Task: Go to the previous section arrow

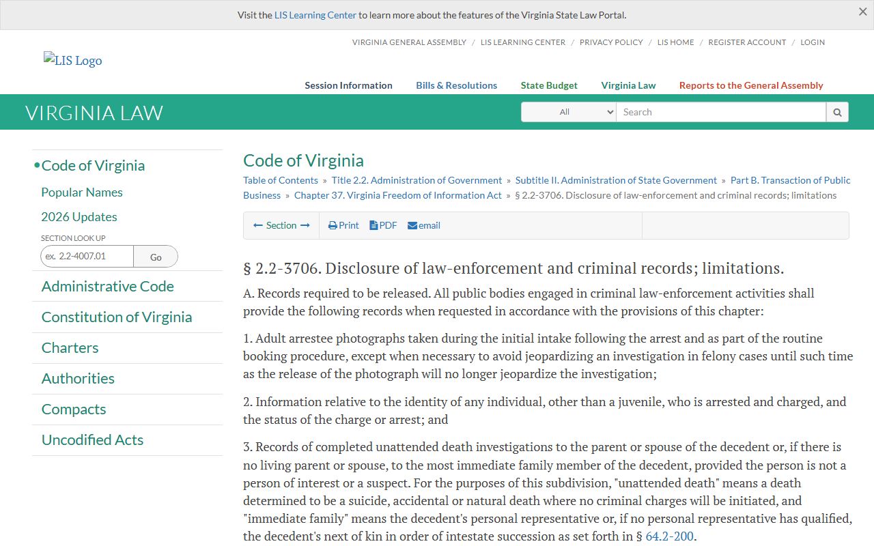Action: point(258,225)
